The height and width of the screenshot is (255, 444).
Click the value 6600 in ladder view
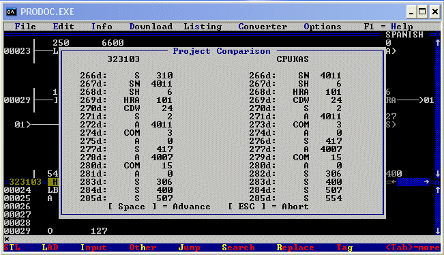click(113, 43)
